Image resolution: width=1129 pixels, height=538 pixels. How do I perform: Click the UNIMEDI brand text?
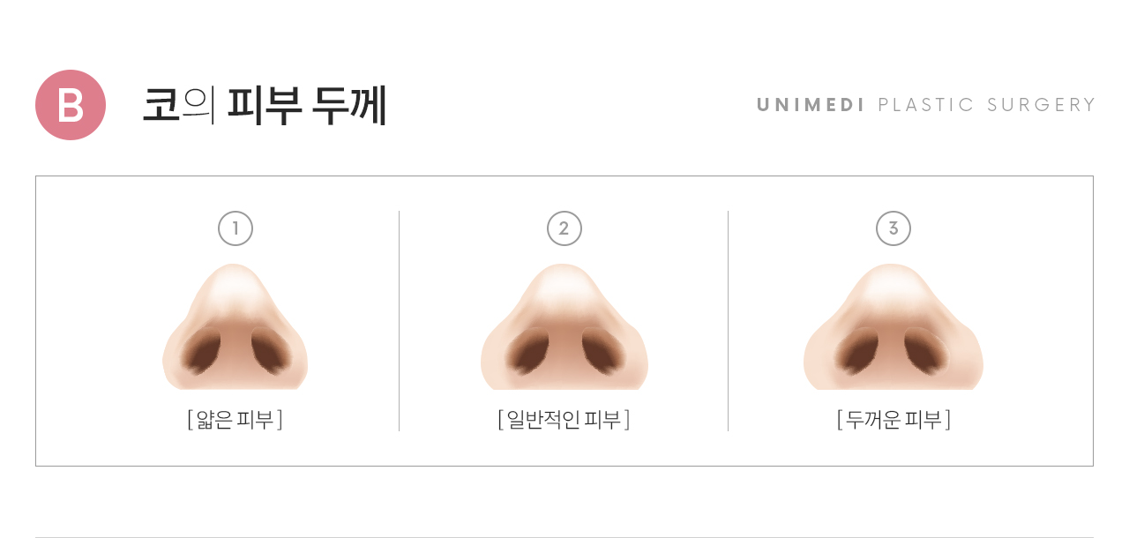[811, 105]
